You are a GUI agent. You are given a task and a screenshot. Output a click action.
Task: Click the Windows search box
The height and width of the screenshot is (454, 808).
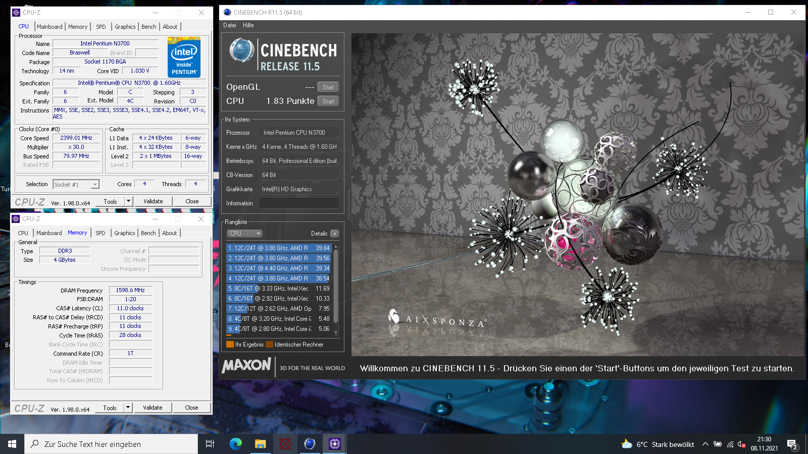[x=111, y=444]
